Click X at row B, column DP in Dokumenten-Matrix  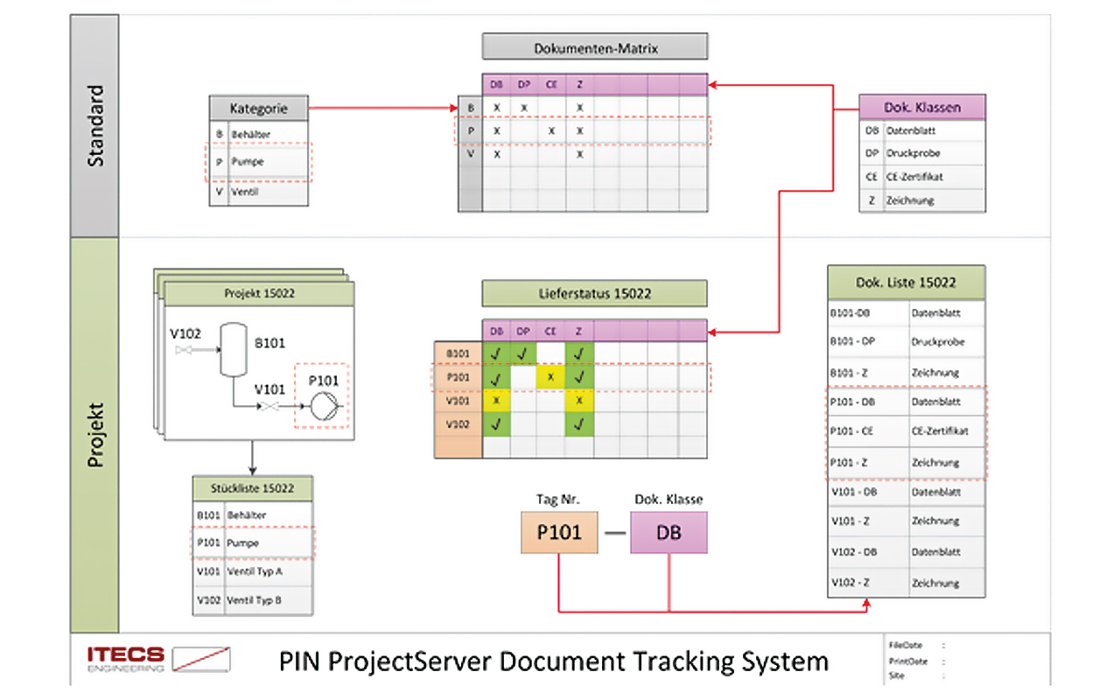[523, 108]
